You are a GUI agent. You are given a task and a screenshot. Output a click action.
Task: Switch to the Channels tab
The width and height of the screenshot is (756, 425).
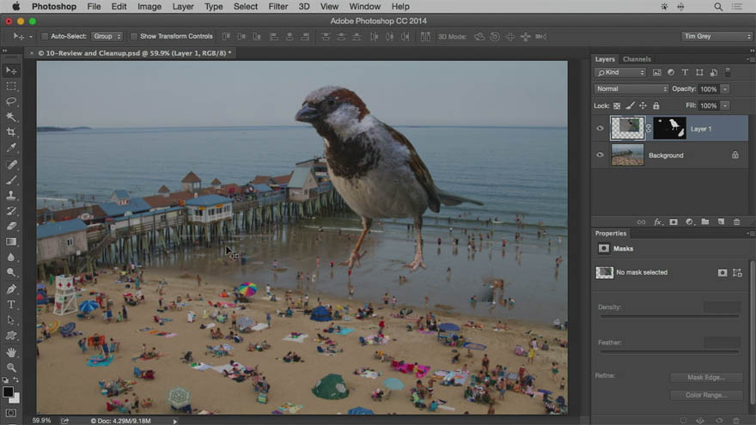point(637,59)
